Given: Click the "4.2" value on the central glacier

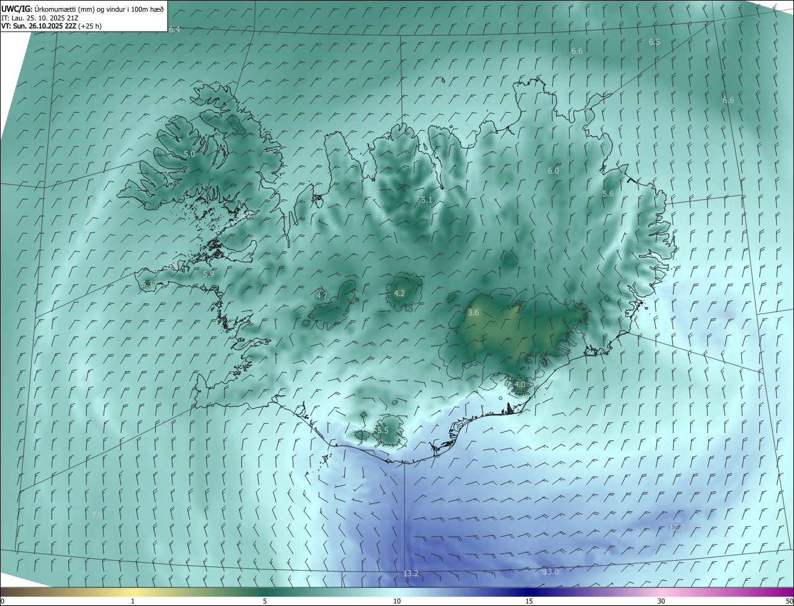Looking at the screenshot, I should pyautogui.click(x=399, y=294).
